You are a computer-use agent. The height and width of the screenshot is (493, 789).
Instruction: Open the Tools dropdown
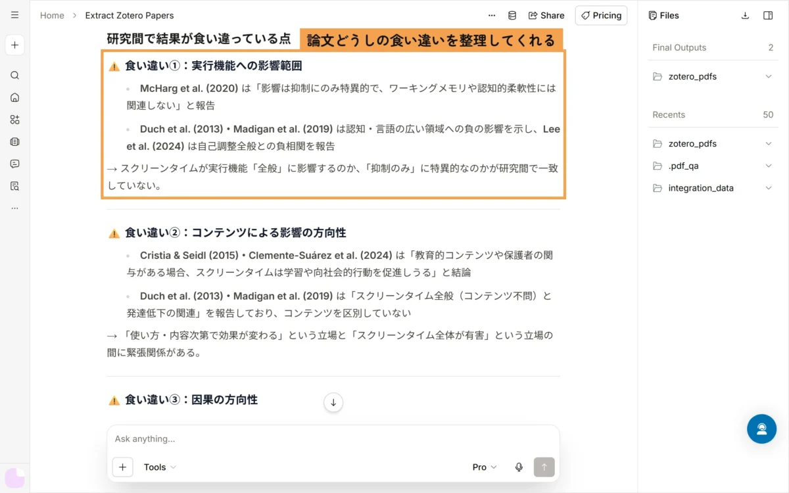(160, 467)
